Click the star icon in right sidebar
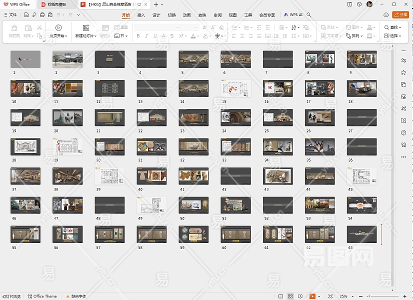 (403, 72)
